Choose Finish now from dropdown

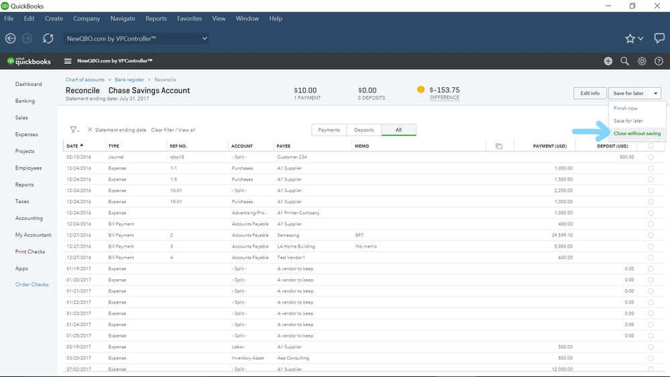(x=626, y=108)
